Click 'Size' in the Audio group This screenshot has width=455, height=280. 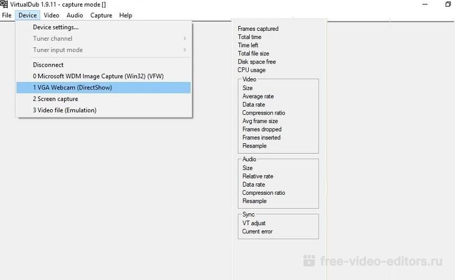coord(248,168)
